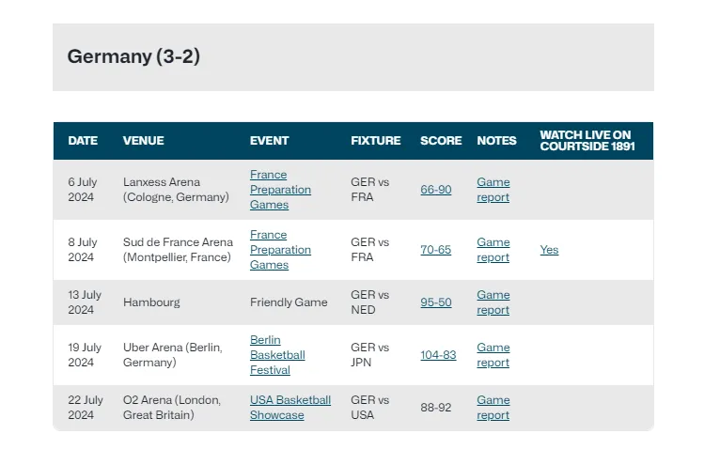Viewport: 720px width, 449px height.
Task: Open Game report for GER vs USA
Action: [493, 408]
